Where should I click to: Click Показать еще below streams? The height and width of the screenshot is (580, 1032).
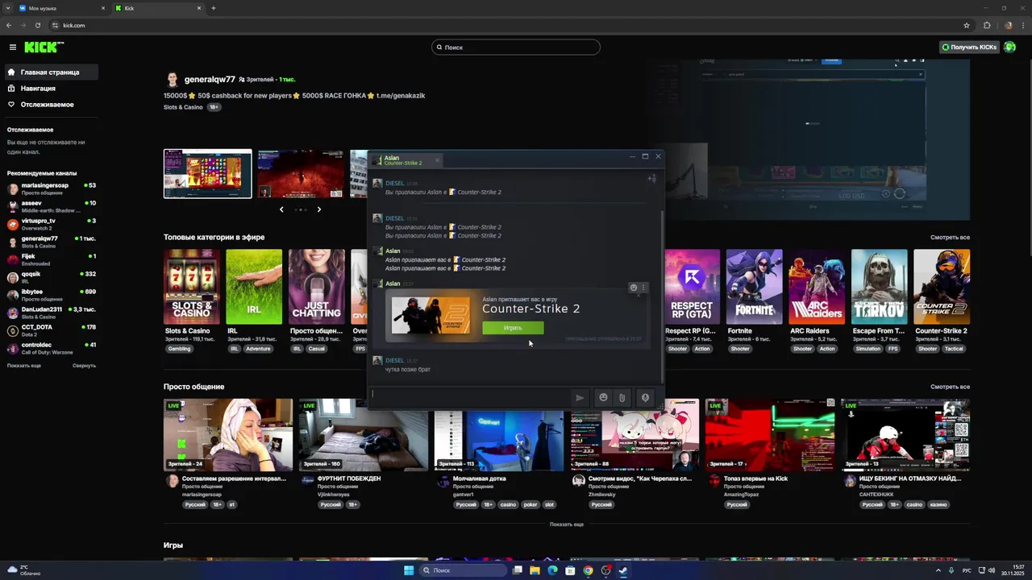(x=567, y=524)
